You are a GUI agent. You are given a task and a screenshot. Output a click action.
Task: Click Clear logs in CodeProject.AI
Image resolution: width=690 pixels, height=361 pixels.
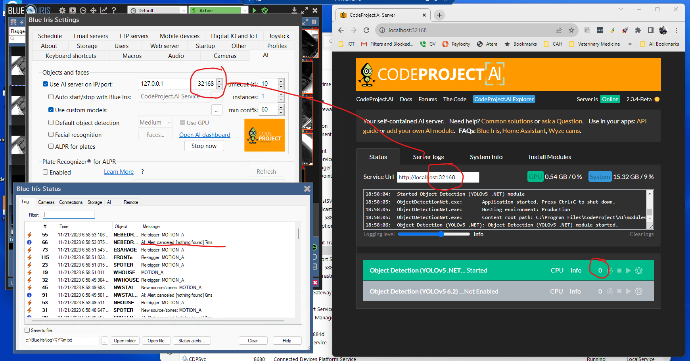click(641, 234)
